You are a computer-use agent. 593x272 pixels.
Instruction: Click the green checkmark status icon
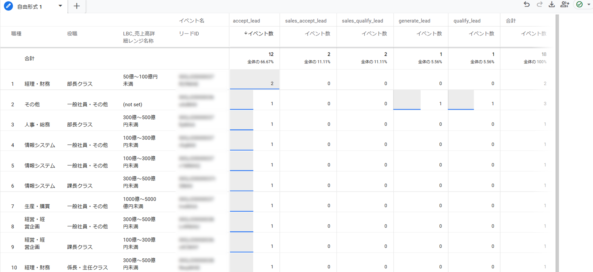579,4
